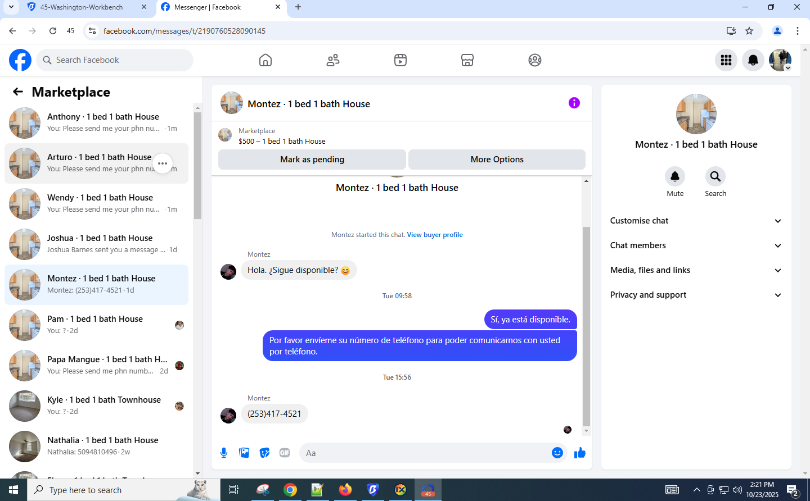Click Montez's avatar beside the phone number
The height and width of the screenshot is (501, 810).
[228, 416]
